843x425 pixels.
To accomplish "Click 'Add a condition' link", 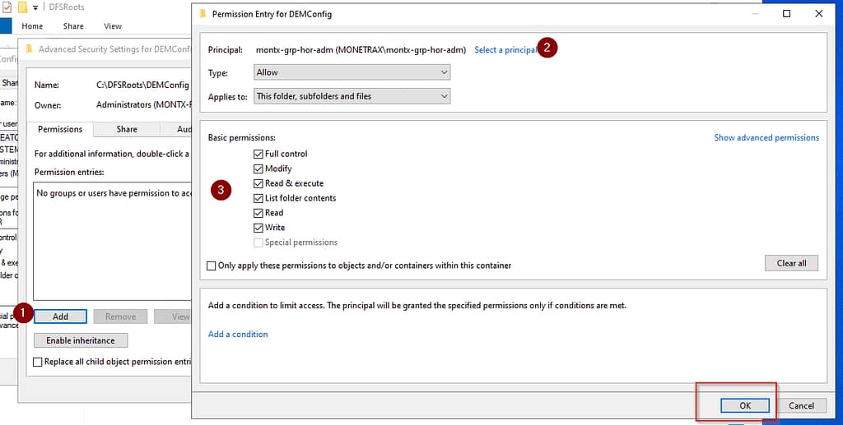I will pos(238,334).
